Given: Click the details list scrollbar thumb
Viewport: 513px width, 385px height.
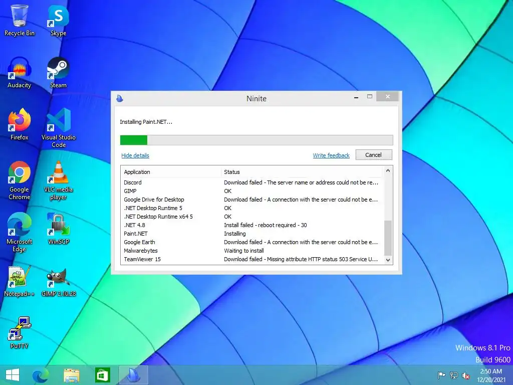Looking at the screenshot, I should pos(388,238).
